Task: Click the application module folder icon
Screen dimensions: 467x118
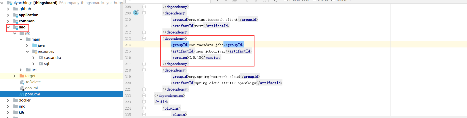Action: tap(16, 15)
